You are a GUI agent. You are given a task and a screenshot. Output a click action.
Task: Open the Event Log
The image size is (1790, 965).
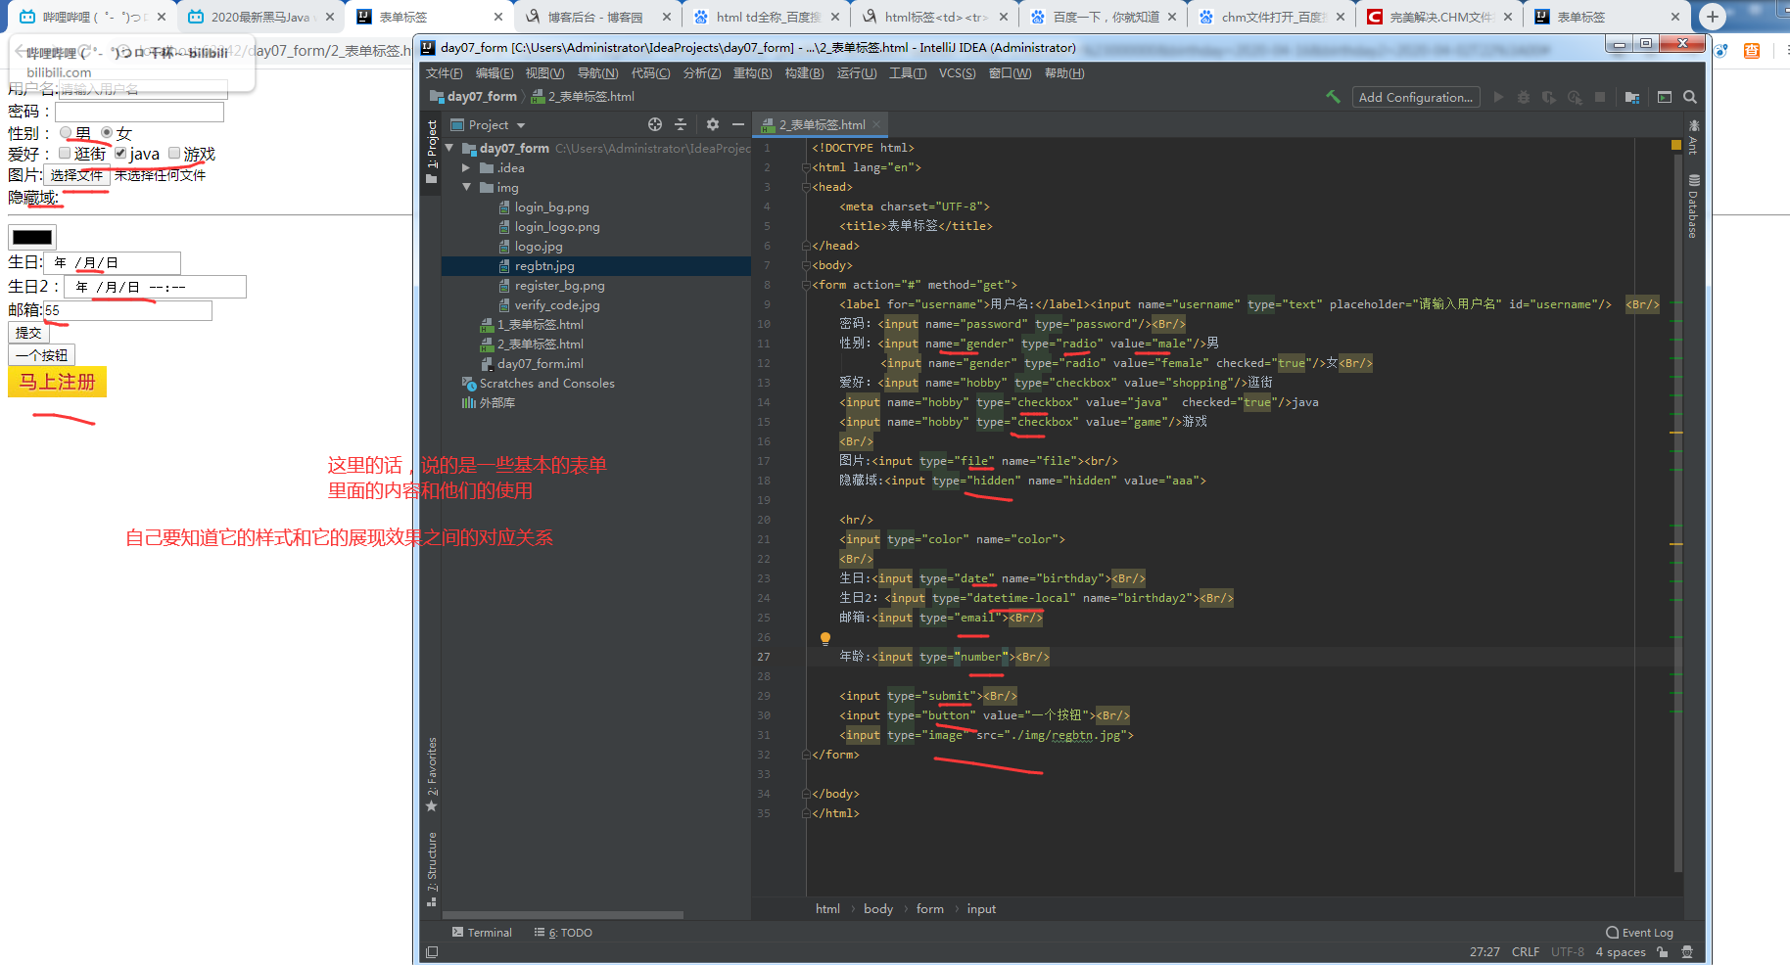coord(1640,933)
